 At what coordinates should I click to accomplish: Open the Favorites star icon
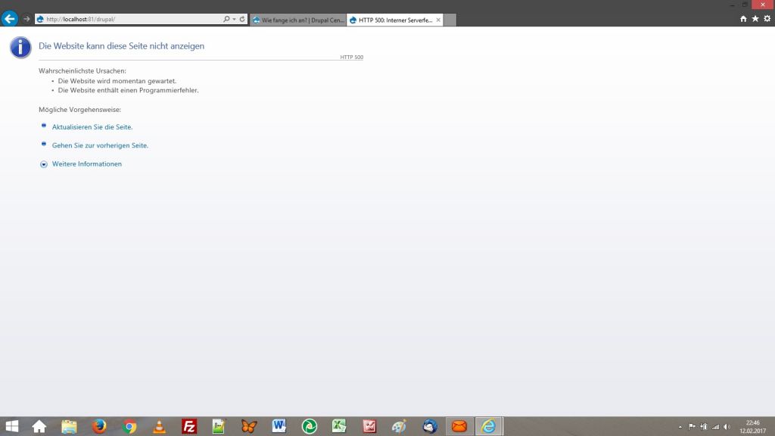click(755, 19)
